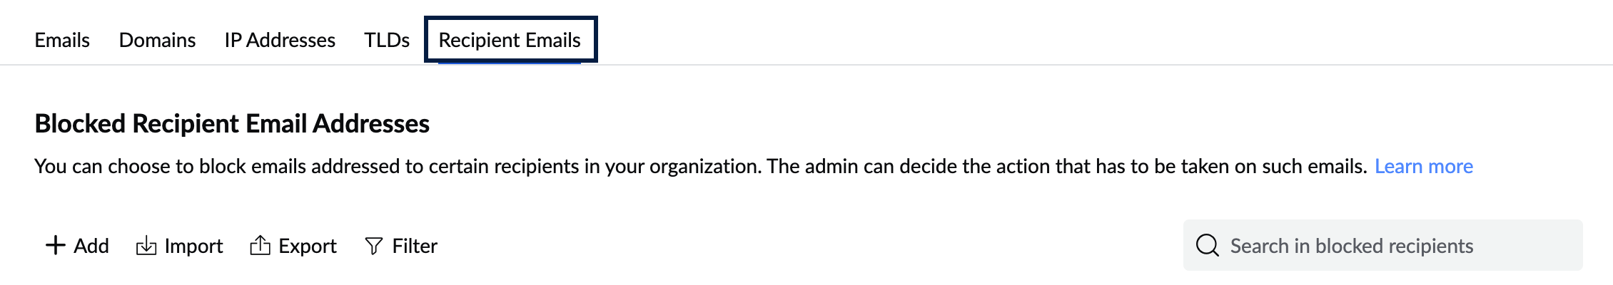
Task: Click the blue underline beneath Recipient Emails
Action: tap(510, 63)
